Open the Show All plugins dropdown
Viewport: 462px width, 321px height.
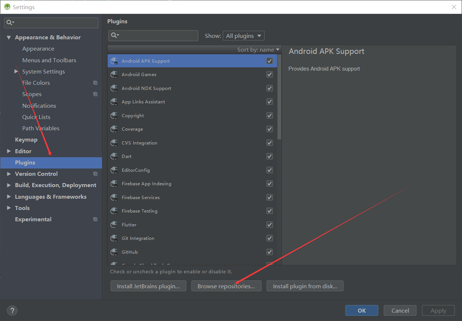pyautogui.click(x=244, y=36)
